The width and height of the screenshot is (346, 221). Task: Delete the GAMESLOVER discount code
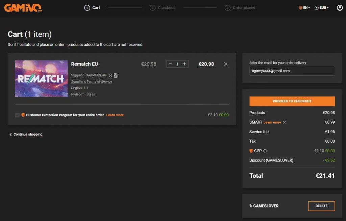point(321,206)
